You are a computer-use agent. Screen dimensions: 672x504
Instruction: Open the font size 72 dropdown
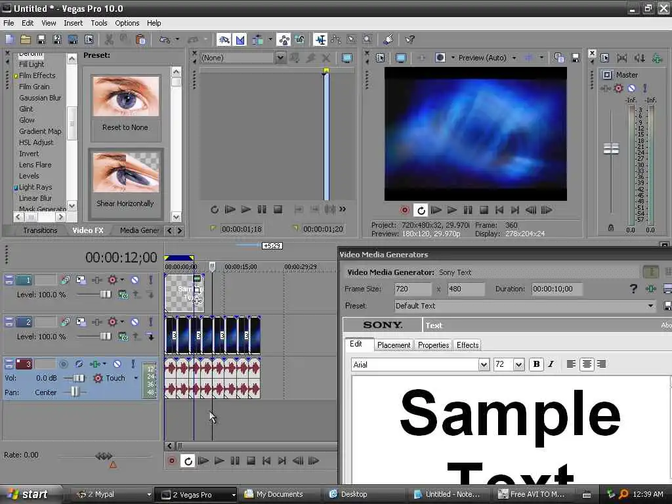518,365
